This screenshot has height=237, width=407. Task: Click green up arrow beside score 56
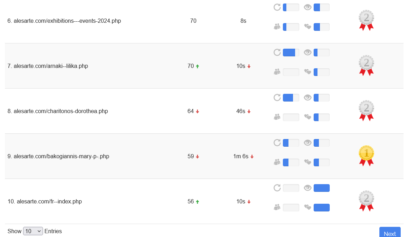pyautogui.click(x=198, y=202)
